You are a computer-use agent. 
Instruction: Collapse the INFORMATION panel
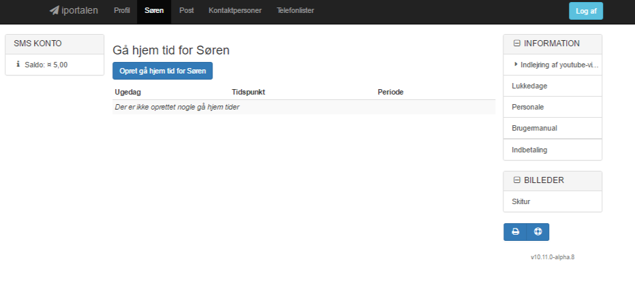tap(516, 44)
